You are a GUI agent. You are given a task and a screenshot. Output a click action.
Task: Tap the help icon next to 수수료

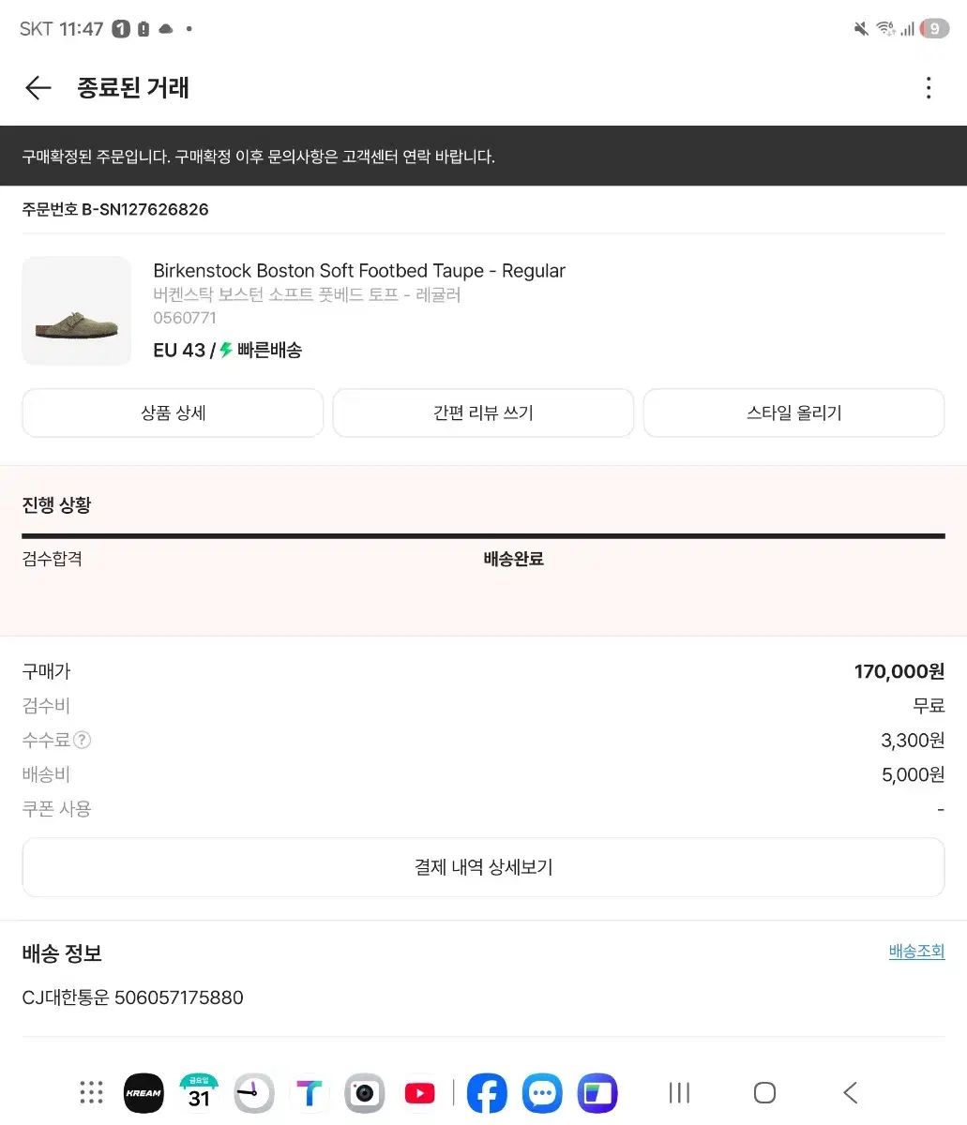[83, 741]
